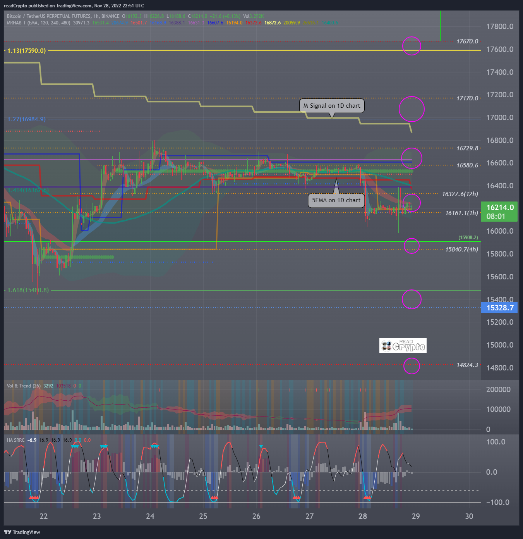
Task: Click the 17670.0 level label
Action: (467, 41)
